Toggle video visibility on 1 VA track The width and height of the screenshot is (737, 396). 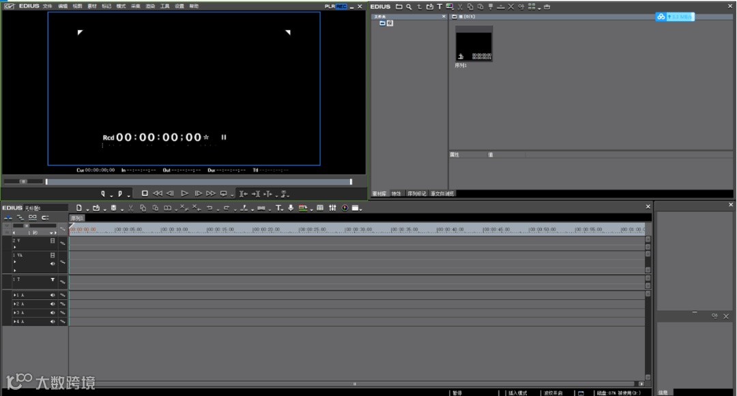[53, 255]
